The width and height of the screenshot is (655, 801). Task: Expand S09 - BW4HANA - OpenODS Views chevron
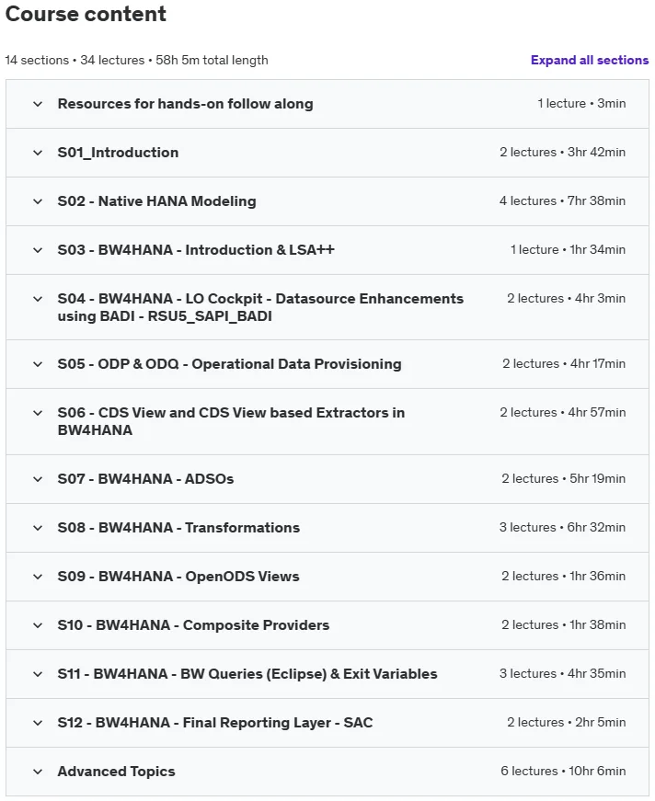pyautogui.click(x=38, y=577)
